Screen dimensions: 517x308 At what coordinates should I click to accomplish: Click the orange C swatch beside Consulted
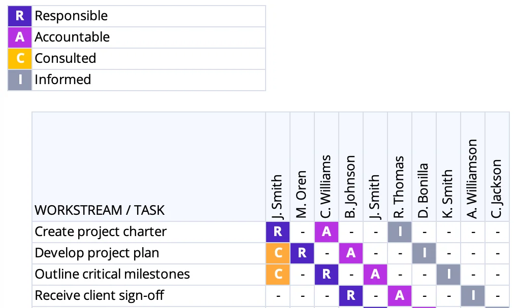(x=20, y=59)
